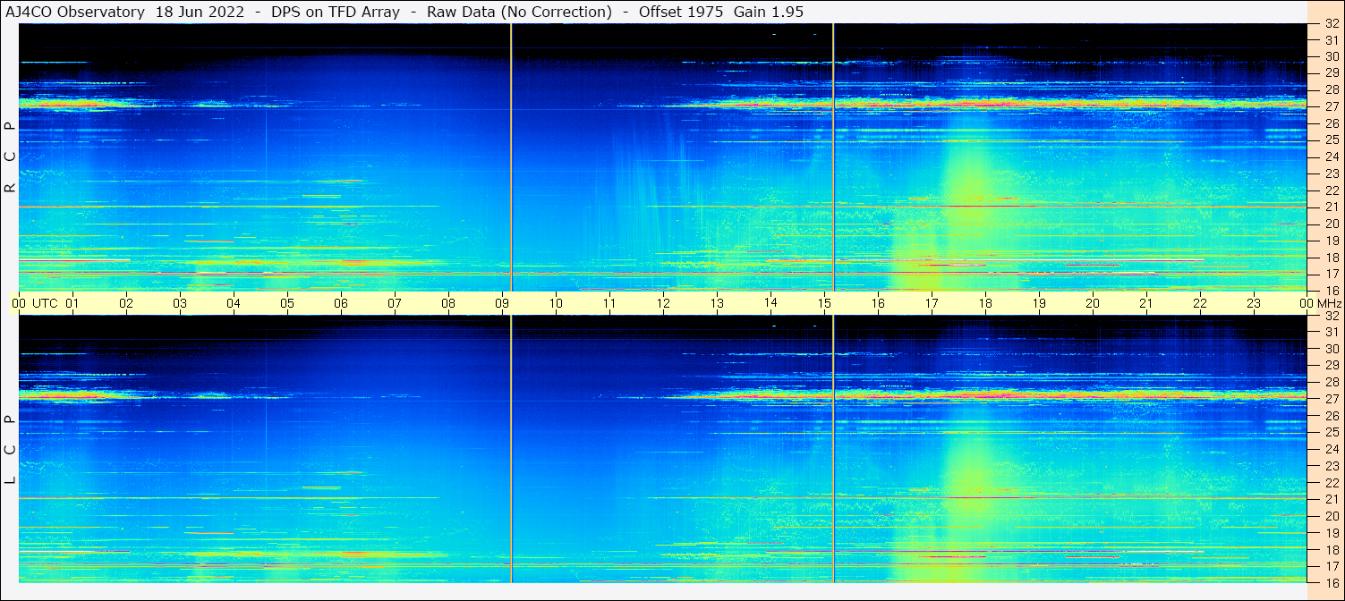The image size is (1345, 601).
Task: Click the "11" hour label
Action: pos(609,303)
